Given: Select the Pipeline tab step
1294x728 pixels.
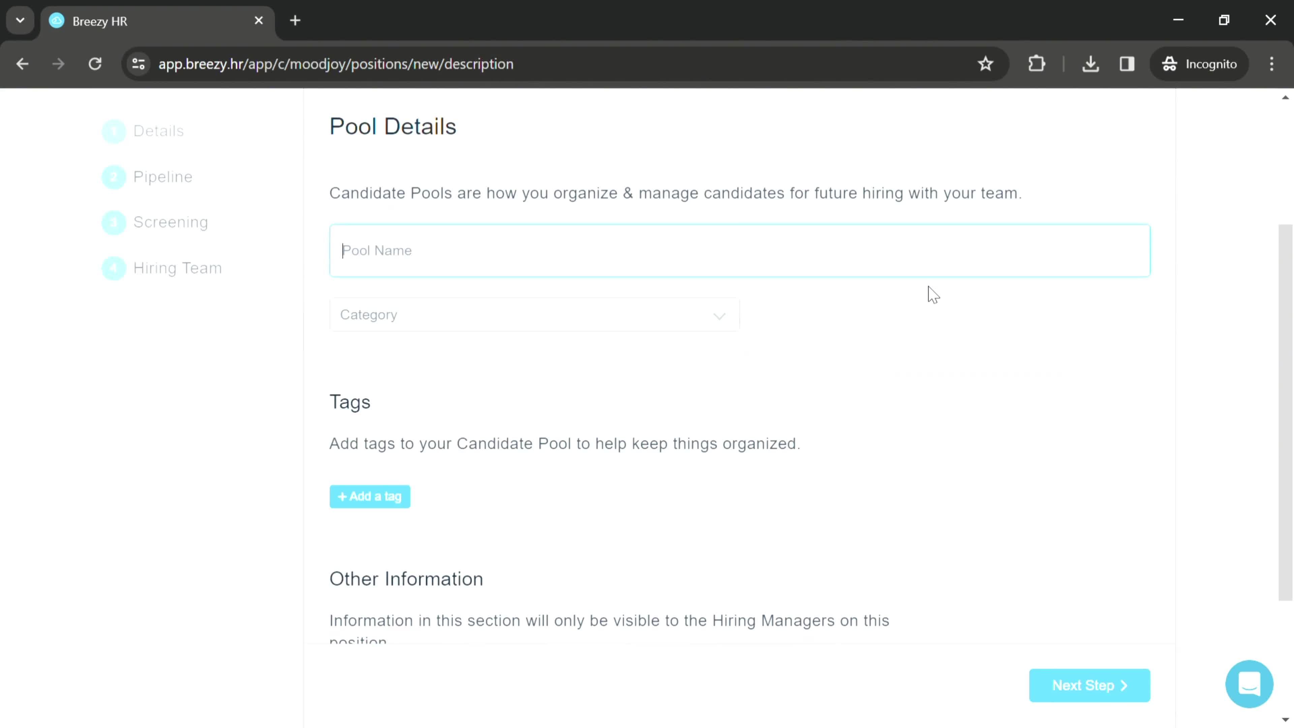Looking at the screenshot, I should point(163,176).
